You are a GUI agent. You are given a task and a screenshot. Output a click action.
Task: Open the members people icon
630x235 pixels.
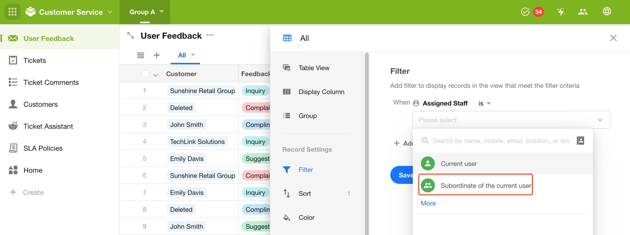coord(583,12)
